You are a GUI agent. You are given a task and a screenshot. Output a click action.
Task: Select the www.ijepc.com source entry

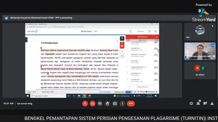(x=142, y=74)
